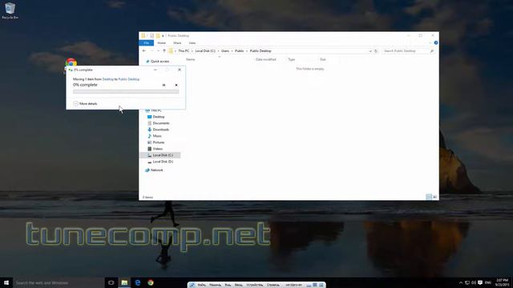513x288 pixels.
Task: Open Quick access in navigation pane
Action: click(157, 62)
